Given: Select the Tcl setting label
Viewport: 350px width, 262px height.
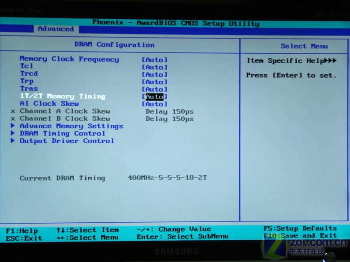Looking at the screenshot, I should [x=27, y=66].
